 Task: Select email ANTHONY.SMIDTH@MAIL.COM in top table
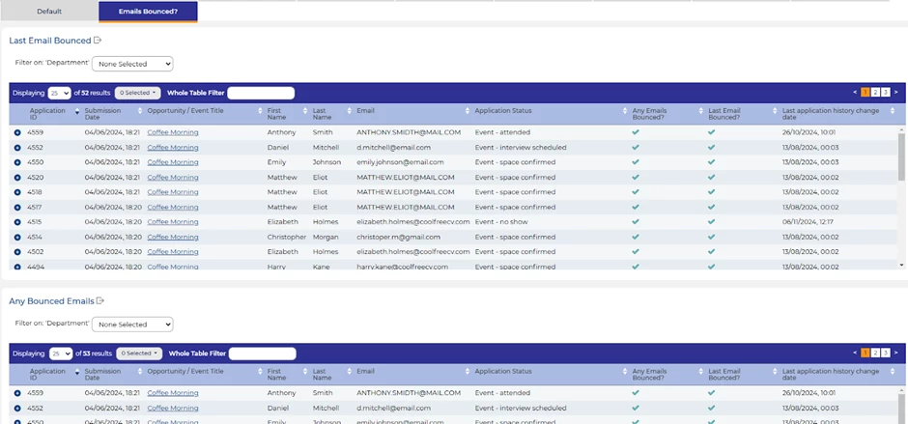point(409,132)
